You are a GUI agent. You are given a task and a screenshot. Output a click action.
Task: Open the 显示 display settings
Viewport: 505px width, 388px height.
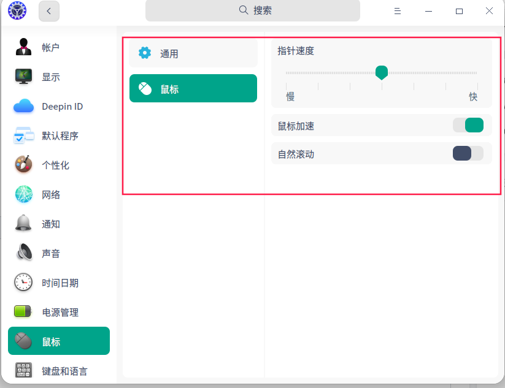pos(59,77)
